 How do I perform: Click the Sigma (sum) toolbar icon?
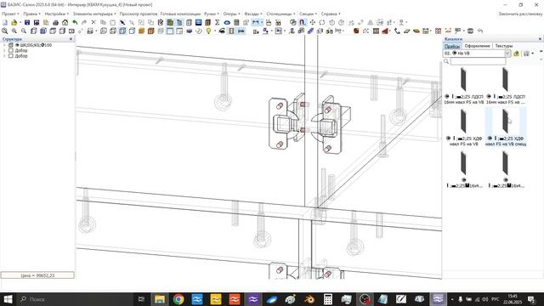coord(218,23)
